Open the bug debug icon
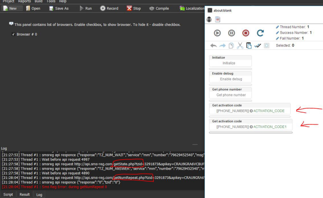 click(209, 19)
